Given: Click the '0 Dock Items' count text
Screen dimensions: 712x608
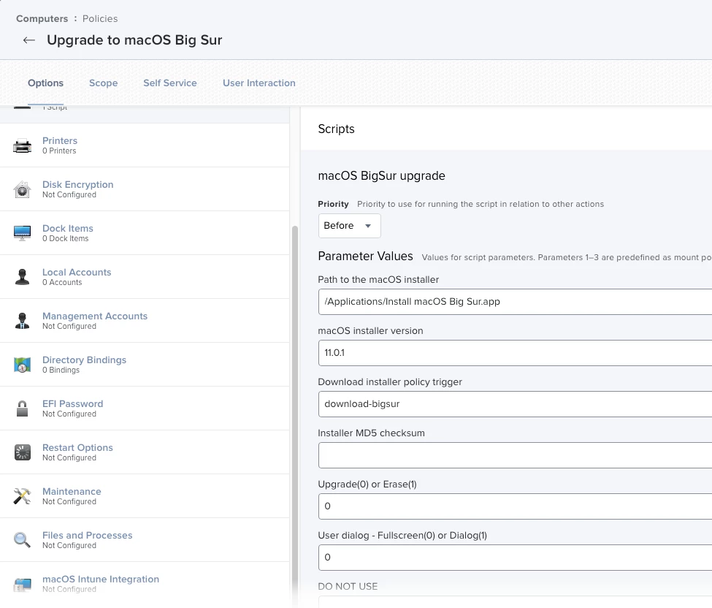Looking at the screenshot, I should [x=66, y=238].
